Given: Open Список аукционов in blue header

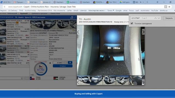Looking at the screenshot, I should tap(7, 17).
